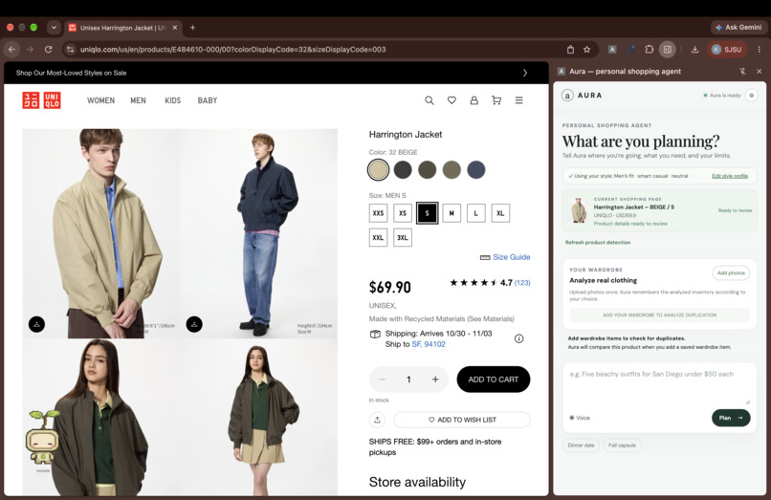The image size is (771, 500).
Task: Pin the Aura side panel
Action: (742, 72)
